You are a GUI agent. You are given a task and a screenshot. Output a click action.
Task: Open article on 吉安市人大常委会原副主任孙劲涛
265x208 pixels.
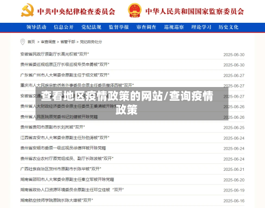tap(65, 137)
